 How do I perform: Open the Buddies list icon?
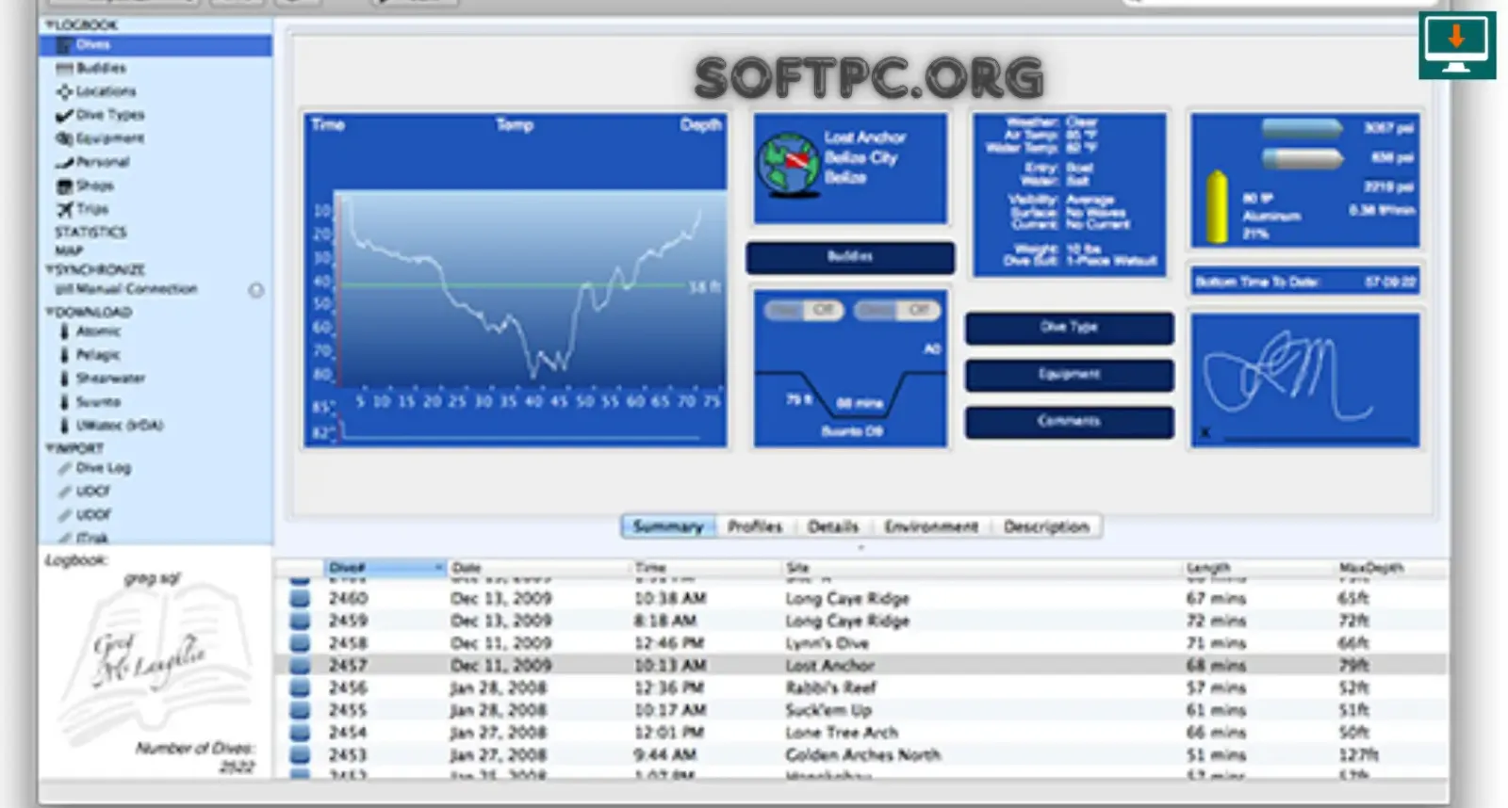click(64, 68)
